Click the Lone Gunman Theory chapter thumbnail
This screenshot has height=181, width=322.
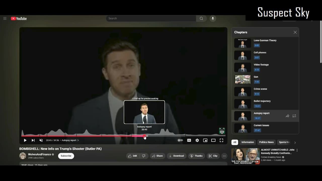(243, 43)
